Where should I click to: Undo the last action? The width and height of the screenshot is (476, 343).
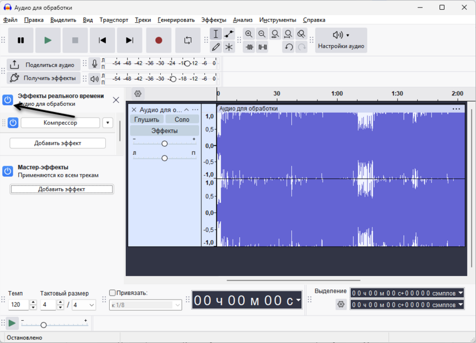tap(289, 47)
